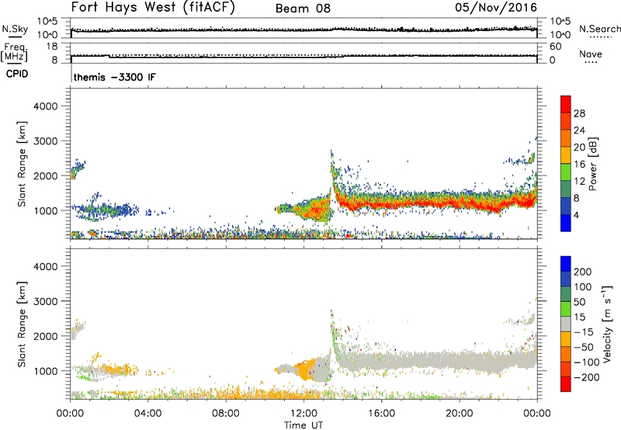Click the orange negative-velocity patch near 12:00
This screenshot has height=430, width=621.
tap(306, 369)
